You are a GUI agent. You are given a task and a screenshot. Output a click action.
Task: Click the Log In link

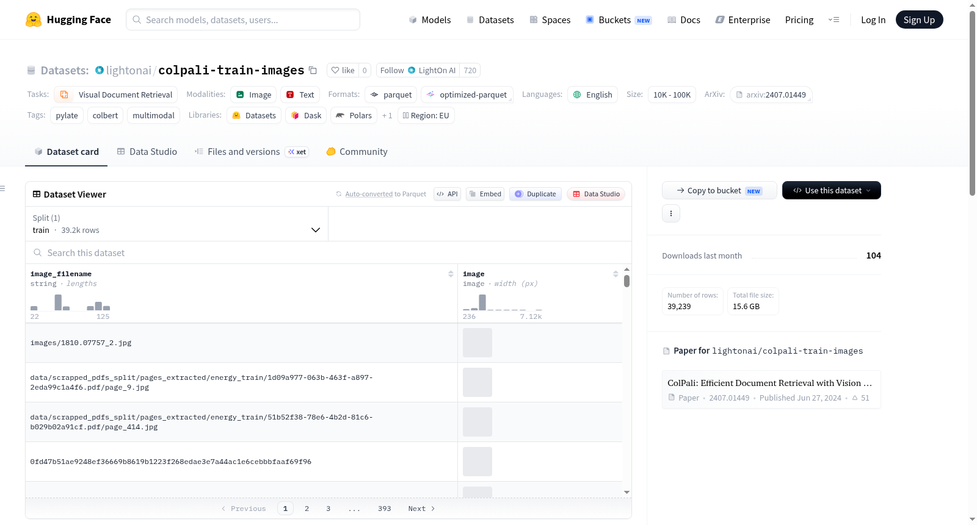[x=873, y=20]
